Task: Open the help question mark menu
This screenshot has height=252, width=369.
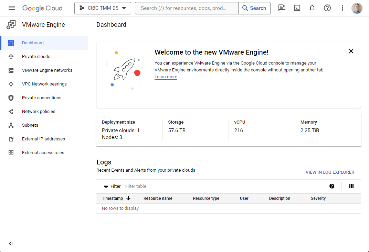Action: 327,8
